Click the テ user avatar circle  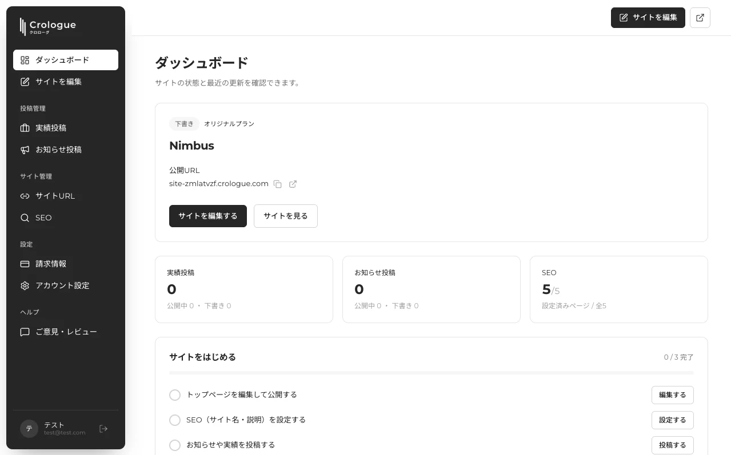(x=29, y=429)
